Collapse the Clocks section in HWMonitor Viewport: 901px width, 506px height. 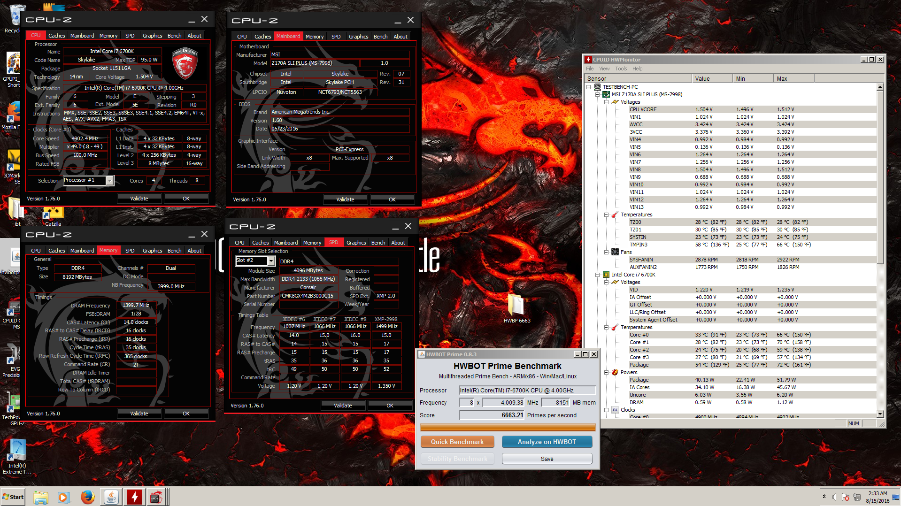(606, 410)
